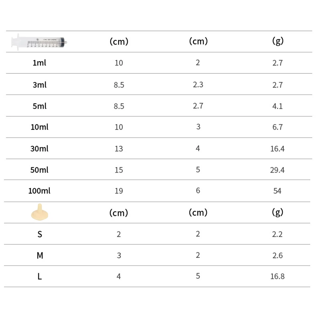This screenshot has height=317, width=317.
Task: Select the 30ml row label
Action: [x=40, y=149]
